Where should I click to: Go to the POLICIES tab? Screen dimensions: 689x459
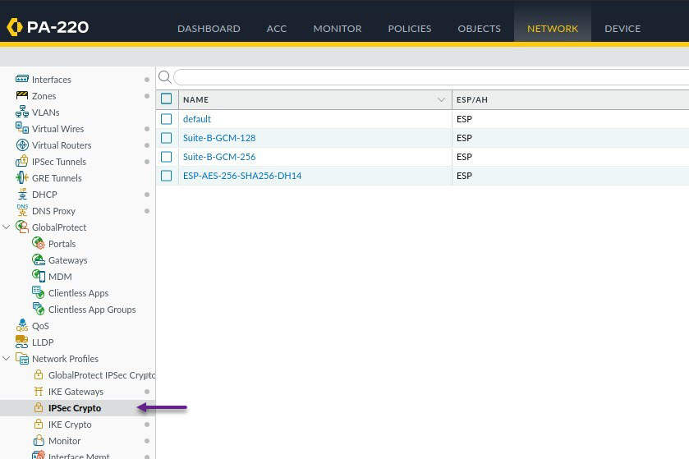coord(410,29)
